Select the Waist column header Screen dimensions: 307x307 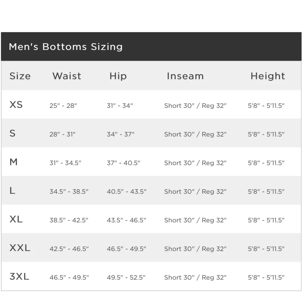(x=67, y=76)
